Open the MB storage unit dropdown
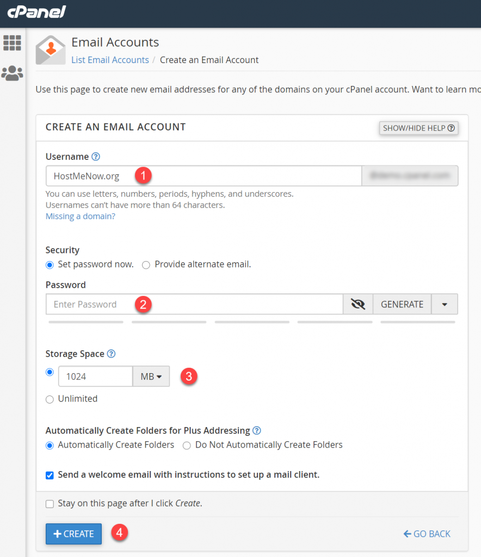Screen dimensions: 481x557 point(151,376)
